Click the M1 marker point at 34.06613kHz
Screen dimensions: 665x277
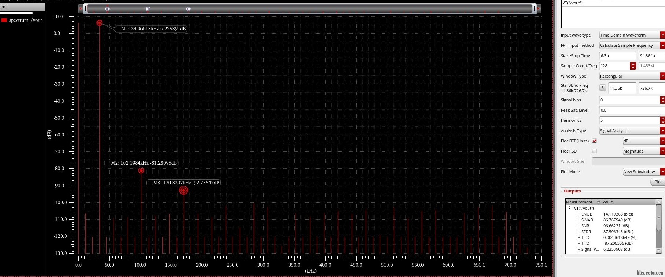coord(99,23)
